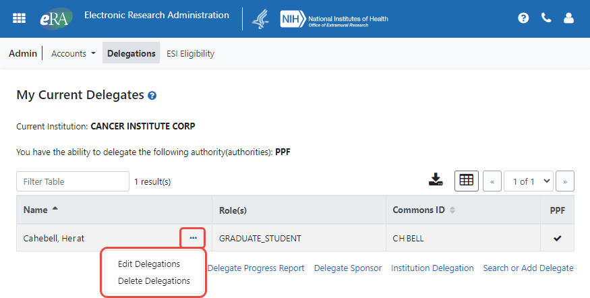590x298 pixels.
Task: Open the apps grid menu icon
Action: pyautogui.click(x=20, y=18)
